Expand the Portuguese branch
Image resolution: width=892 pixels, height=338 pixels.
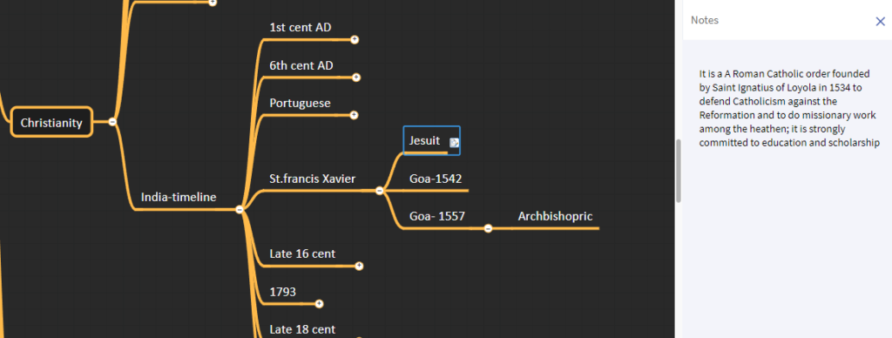tap(354, 115)
